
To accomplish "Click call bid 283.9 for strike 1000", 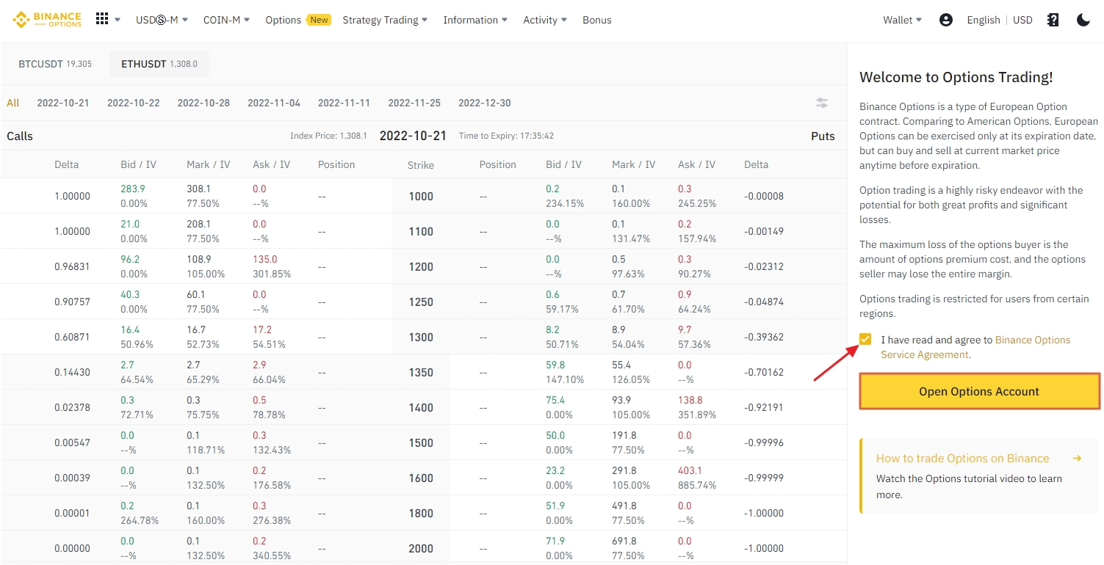I will pyautogui.click(x=133, y=189).
